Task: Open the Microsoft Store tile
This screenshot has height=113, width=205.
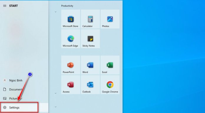Action: (x=71, y=19)
